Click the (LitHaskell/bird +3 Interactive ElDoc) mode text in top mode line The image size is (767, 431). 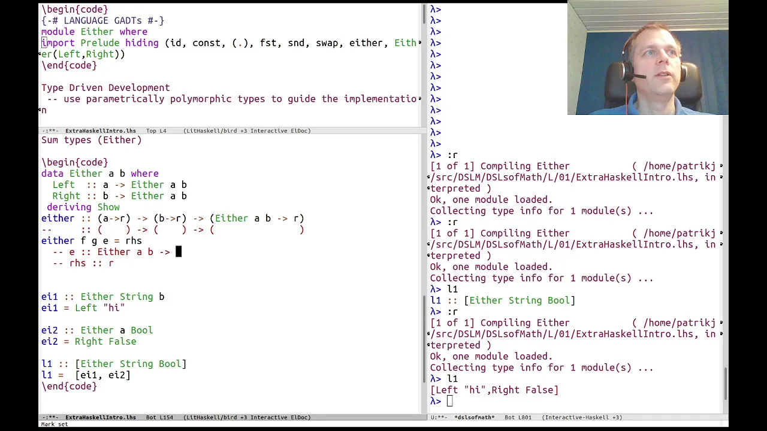[x=247, y=130]
